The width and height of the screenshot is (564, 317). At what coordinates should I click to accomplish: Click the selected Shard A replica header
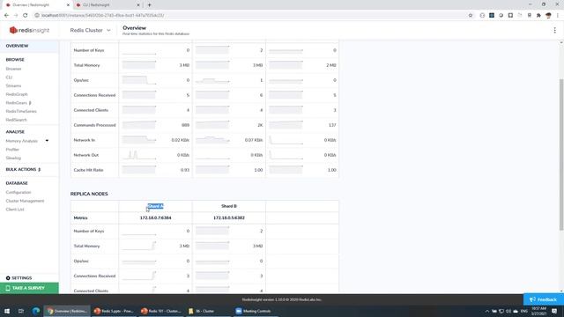[155, 206]
